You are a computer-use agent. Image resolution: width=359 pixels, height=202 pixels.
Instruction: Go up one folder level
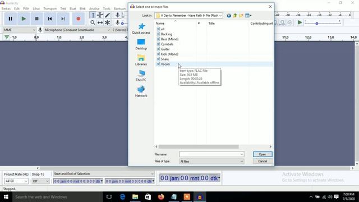pyautogui.click(x=234, y=16)
